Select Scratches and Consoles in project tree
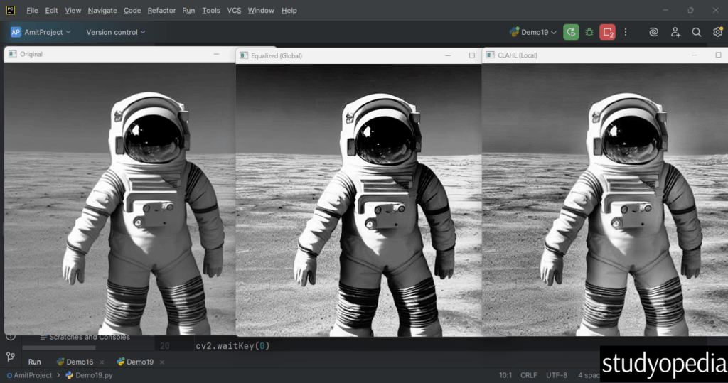 point(85,337)
